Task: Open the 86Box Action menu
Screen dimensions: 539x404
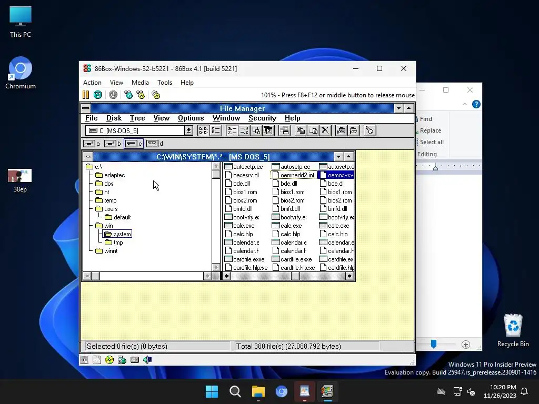Action: point(92,83)
